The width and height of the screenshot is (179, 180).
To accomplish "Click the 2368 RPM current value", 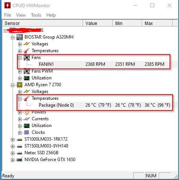I will click(x=95, y=64).
